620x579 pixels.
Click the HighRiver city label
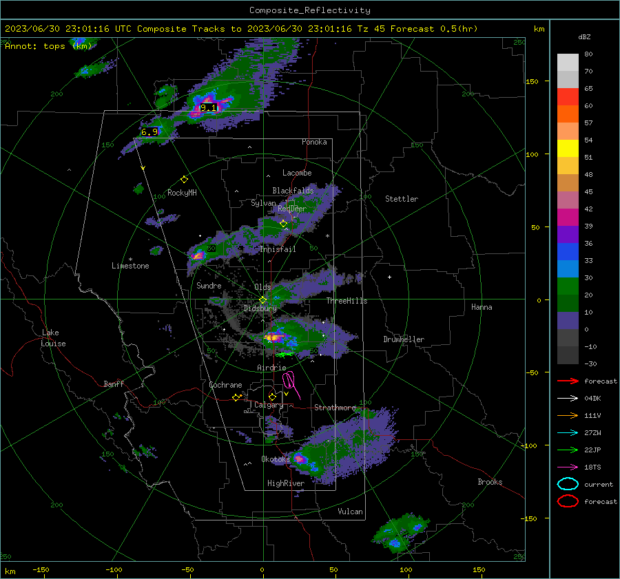[286, 483]
